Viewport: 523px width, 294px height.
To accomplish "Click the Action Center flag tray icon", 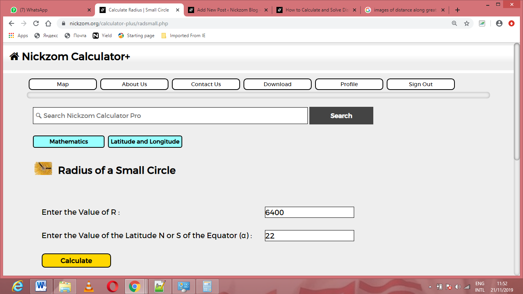I will click(x=449, y=287).
